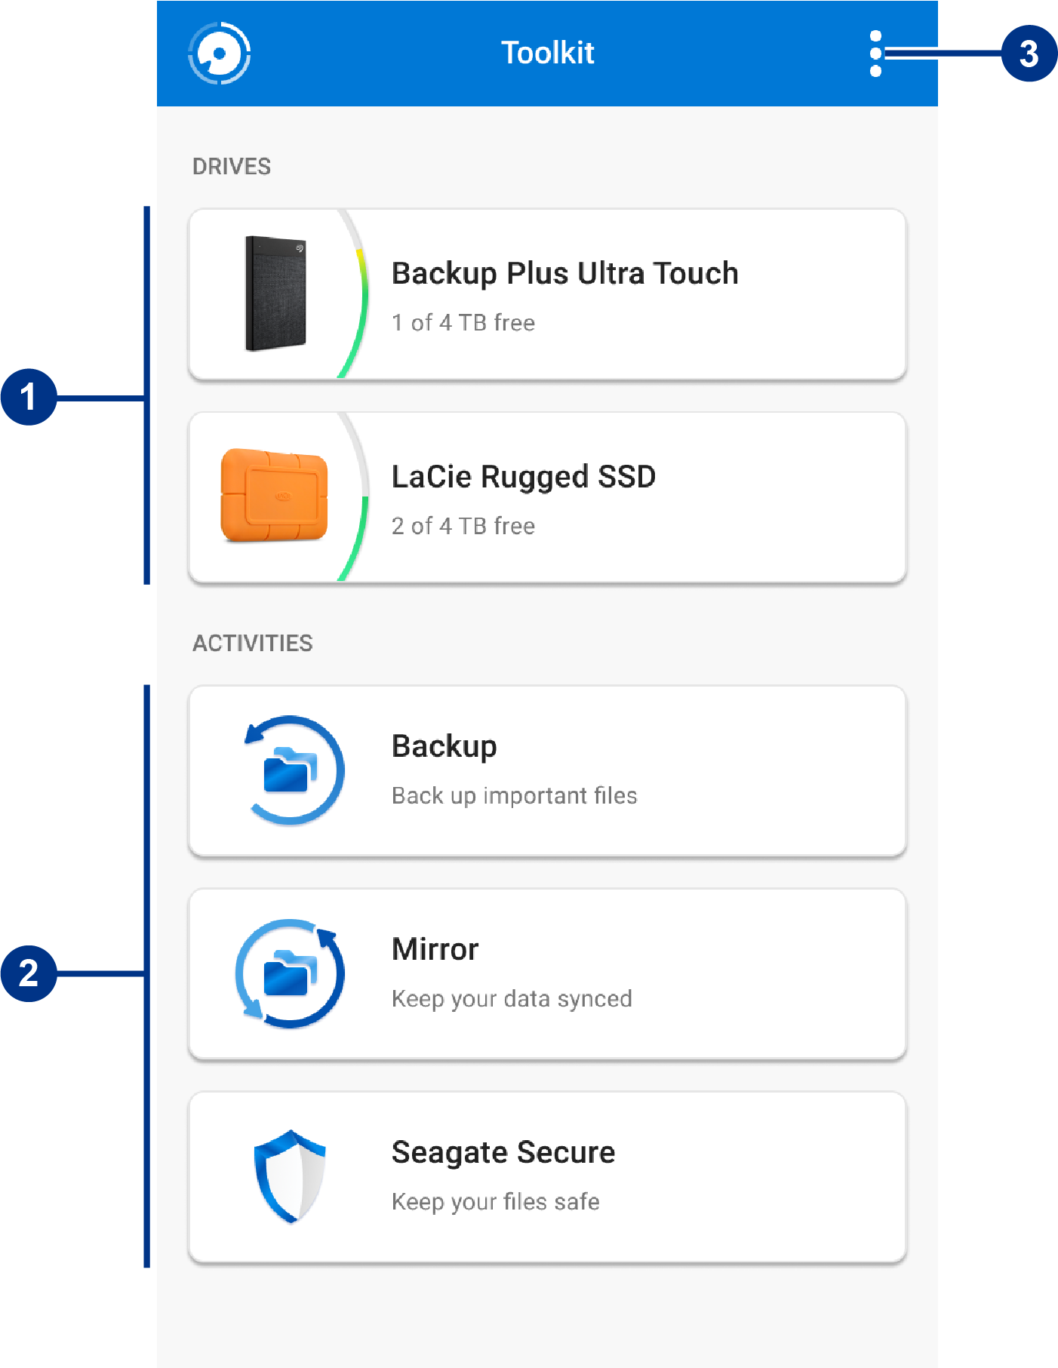Click the Backup circular arrow folder icon
This screenshot has width=1058, height=1368.
point(294,770)
